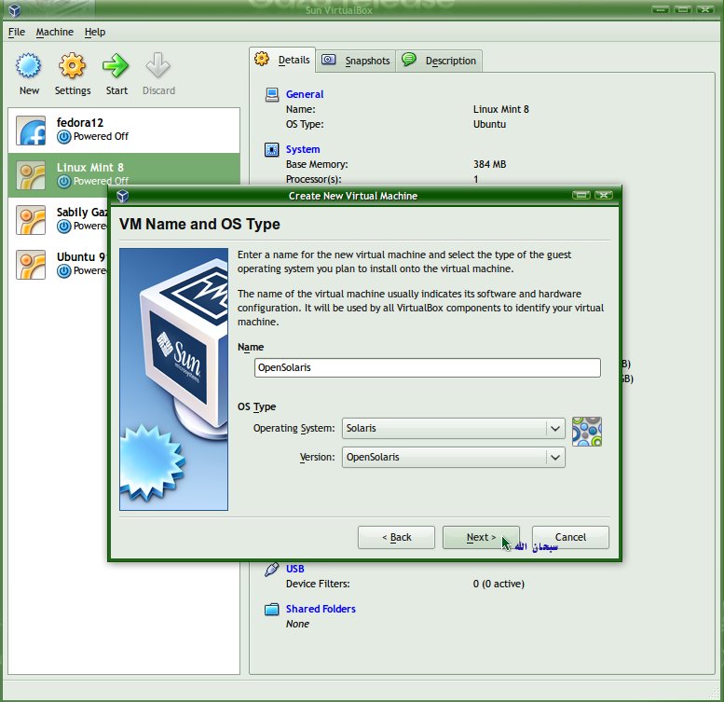Click the power state icon under Linux Mint 8
Viewport: 724px width, 702px height.
(63, 181)
